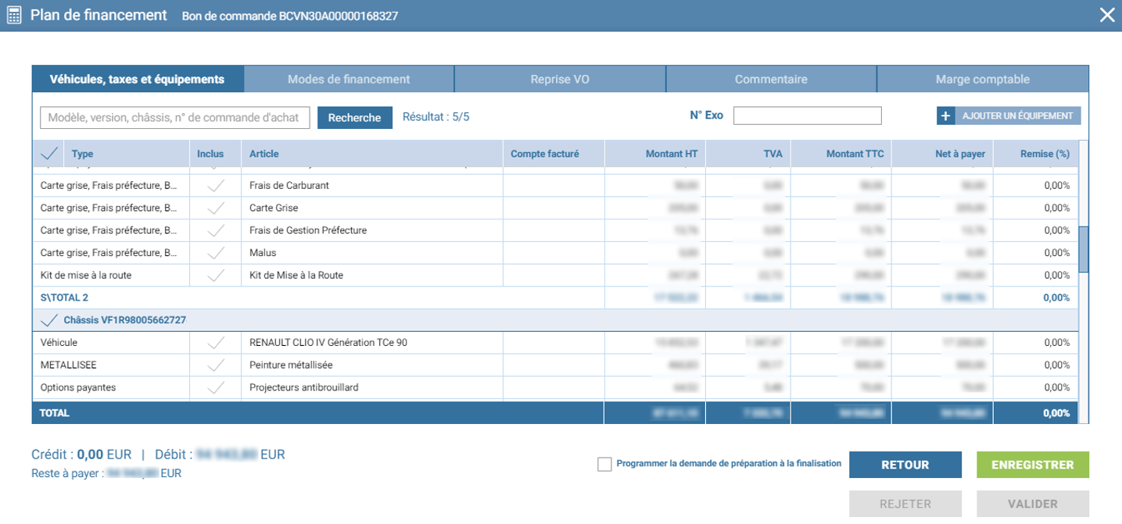Select the RENAULT CLIO IV Génération TCe 90 cell
The height and width of the screenshot is (524, 1122).
coord(371,342)
